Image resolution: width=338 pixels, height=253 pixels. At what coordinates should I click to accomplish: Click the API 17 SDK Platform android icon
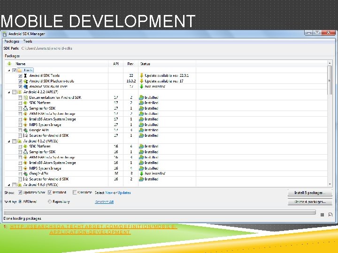25,103
